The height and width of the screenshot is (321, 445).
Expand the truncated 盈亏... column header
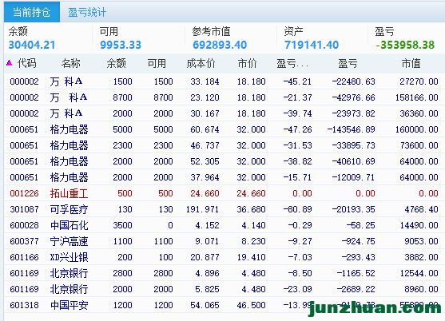(x=292, y=63)
